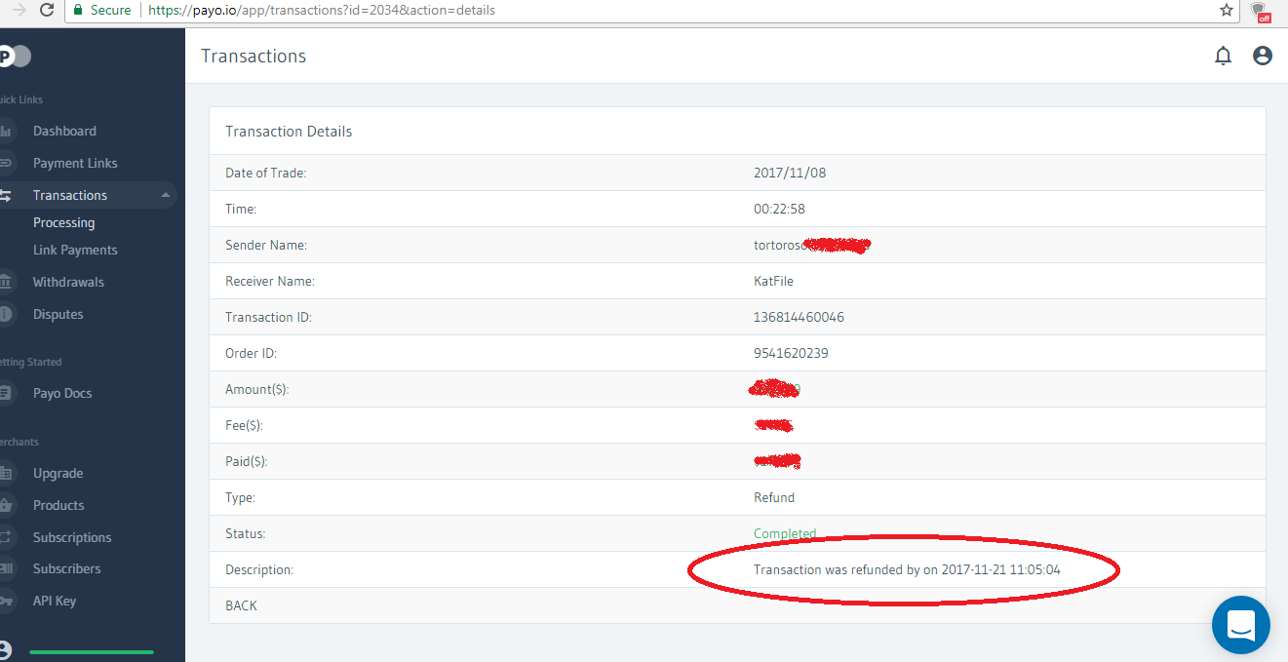Open the user account profile icon

(1263, 57)
